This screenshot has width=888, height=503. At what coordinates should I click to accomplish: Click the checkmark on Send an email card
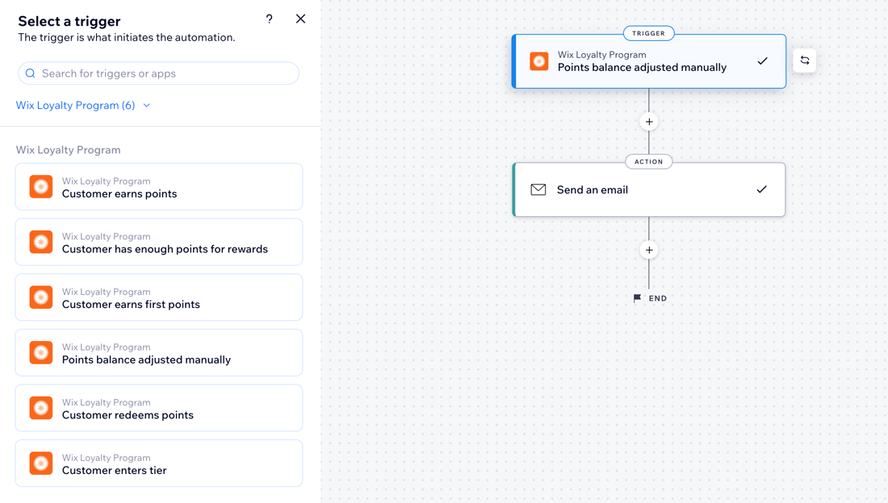point(762,189)
